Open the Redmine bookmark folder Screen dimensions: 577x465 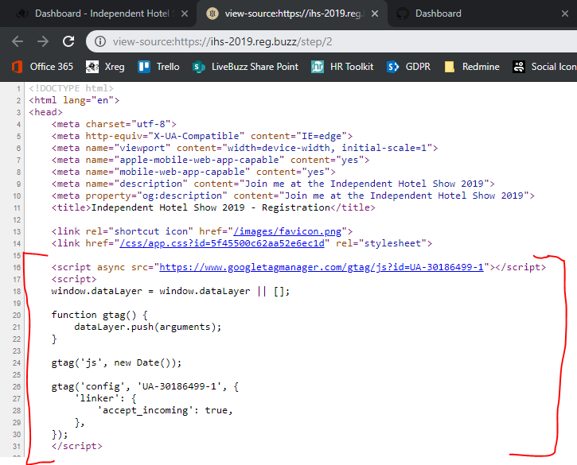(x=472, y=67)
